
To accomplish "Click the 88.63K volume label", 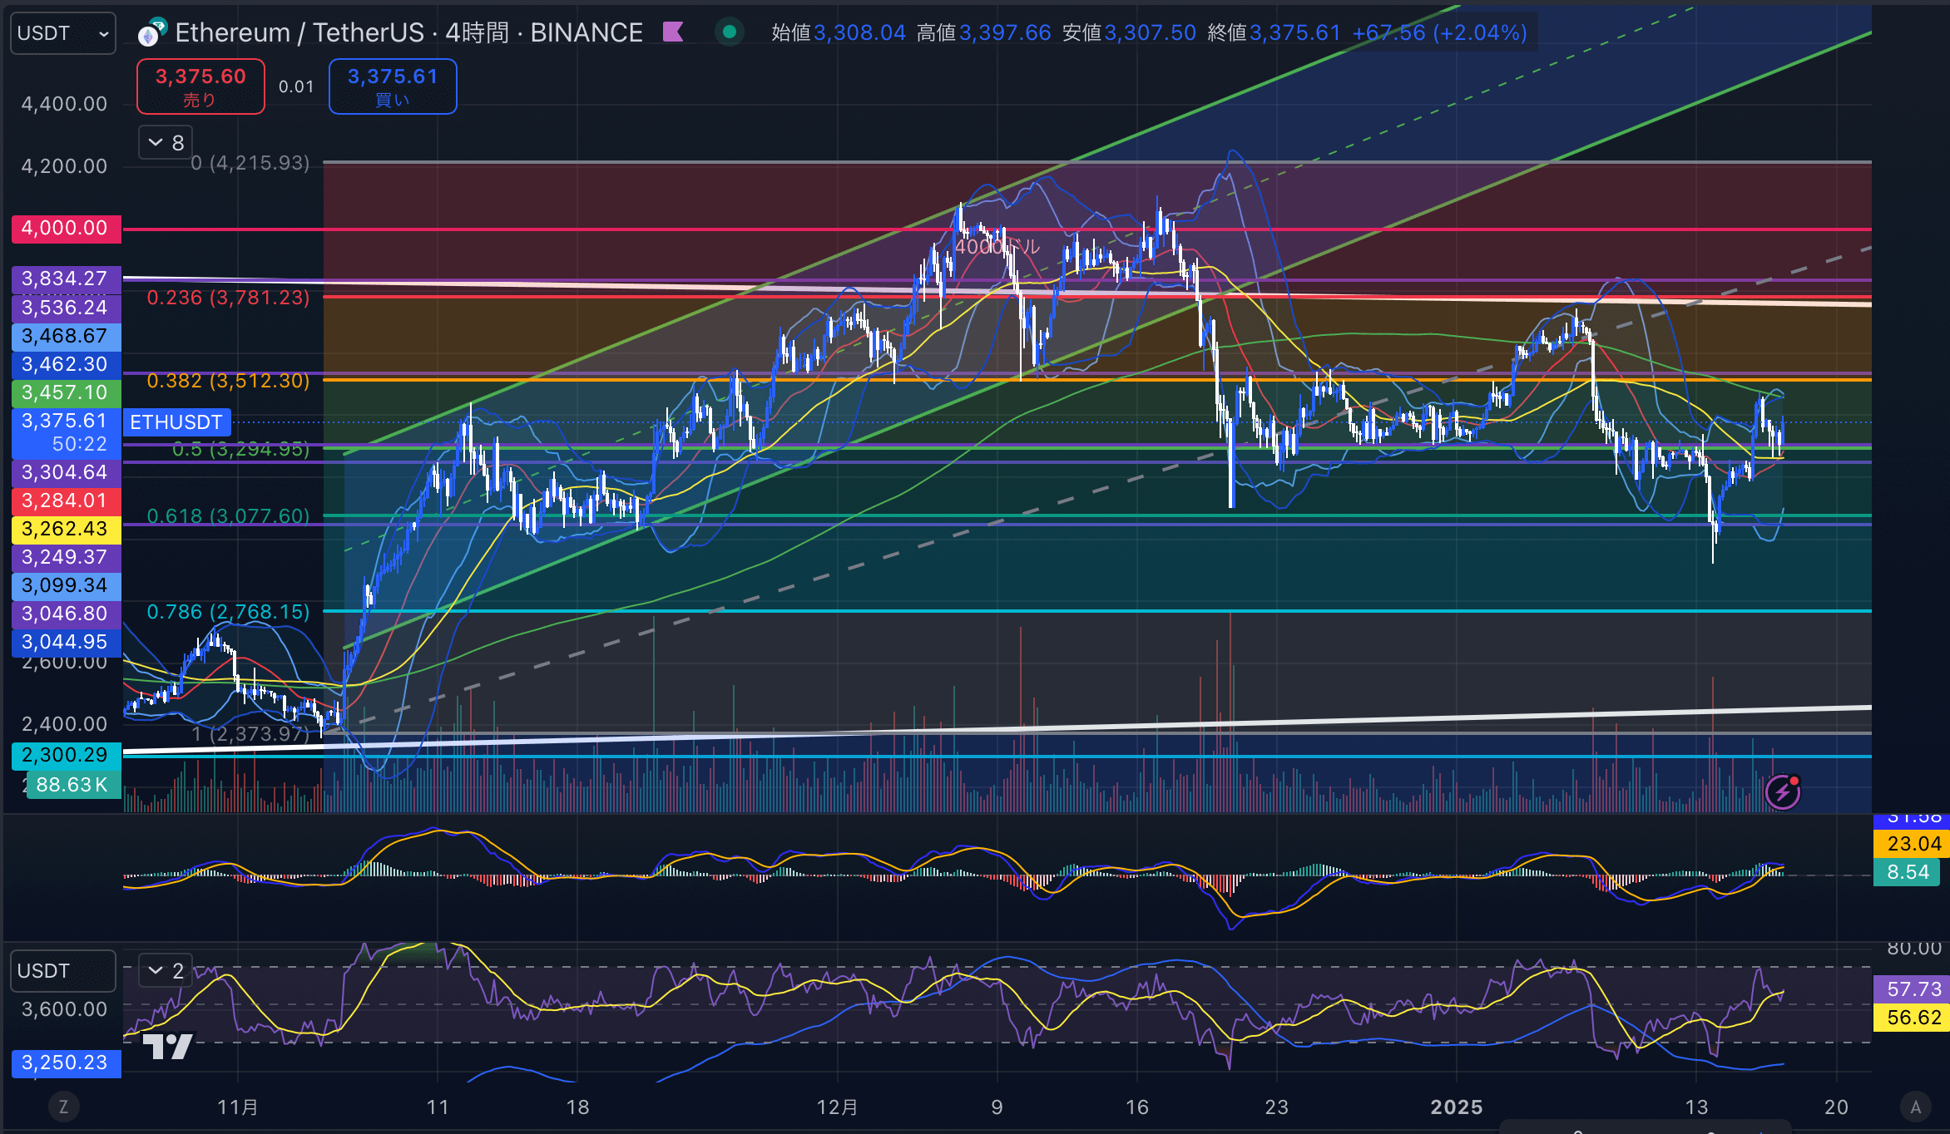I will coord(73,785).
